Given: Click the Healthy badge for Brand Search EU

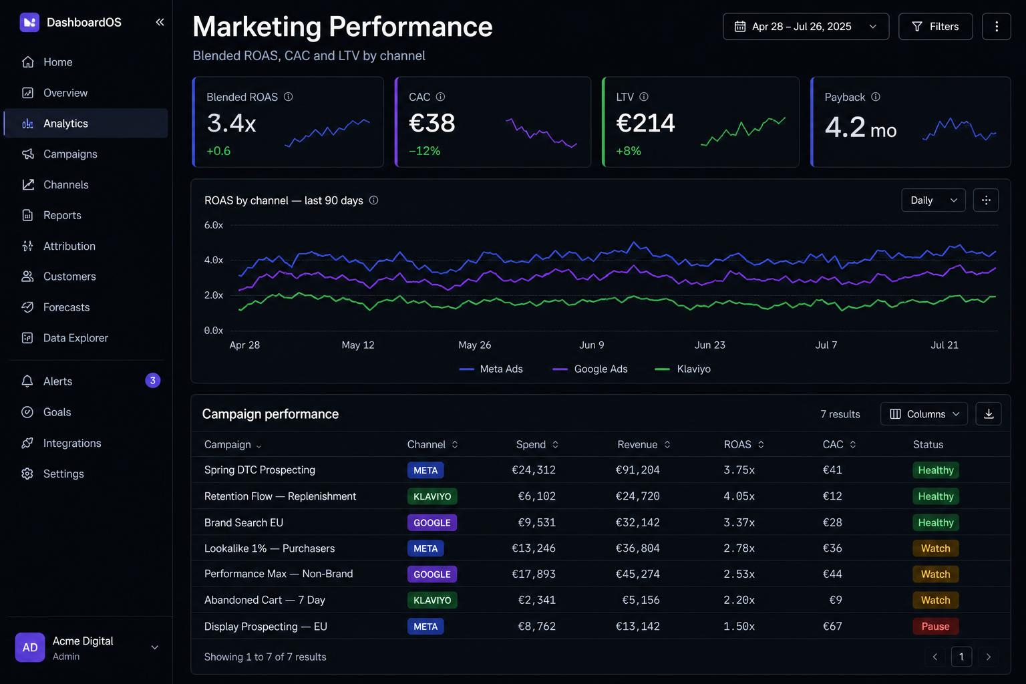Looking at the screenshot, I should pos(935,523).
